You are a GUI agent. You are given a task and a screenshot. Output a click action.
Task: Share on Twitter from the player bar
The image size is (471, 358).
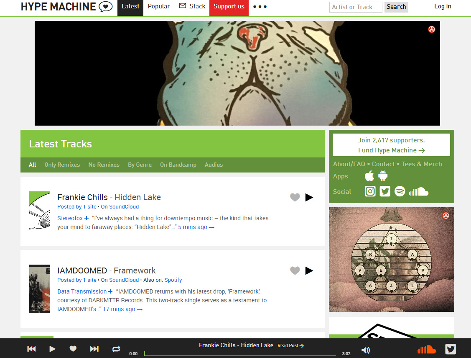pyautogui.click(x=451, y=349)
